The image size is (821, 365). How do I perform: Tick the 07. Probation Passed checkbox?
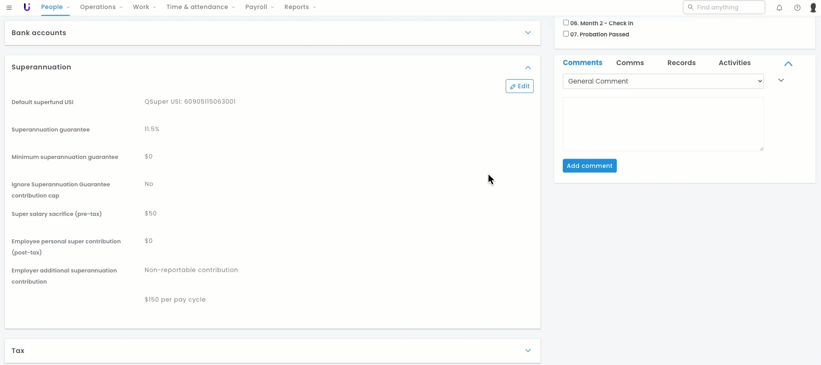(x=566, y=34)
